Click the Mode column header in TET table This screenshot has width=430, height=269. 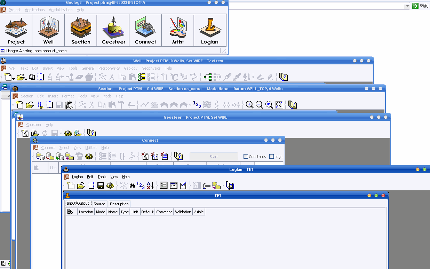click(x=101, y=212)
